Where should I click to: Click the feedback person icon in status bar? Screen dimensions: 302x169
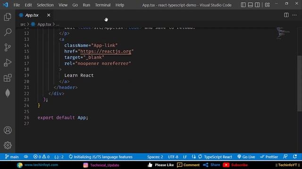point(285,156)
